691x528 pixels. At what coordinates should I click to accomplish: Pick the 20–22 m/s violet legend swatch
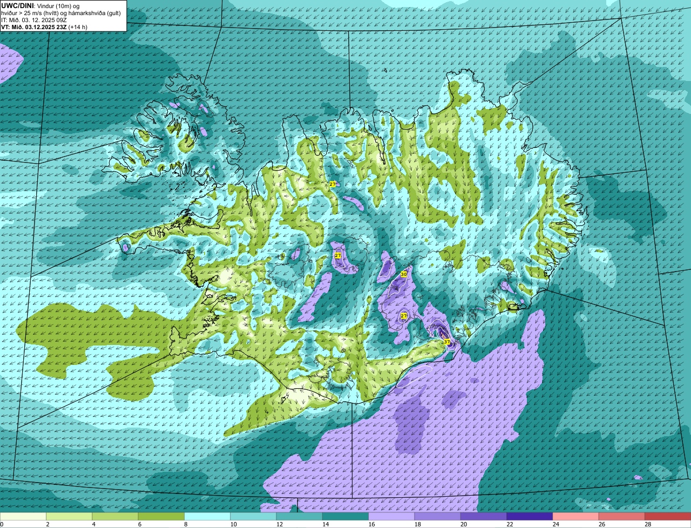pos(484,517)
